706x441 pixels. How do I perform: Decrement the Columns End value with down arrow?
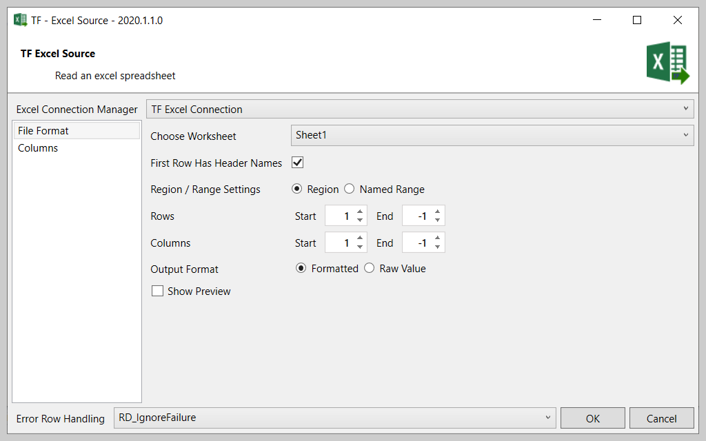point(437,246)
